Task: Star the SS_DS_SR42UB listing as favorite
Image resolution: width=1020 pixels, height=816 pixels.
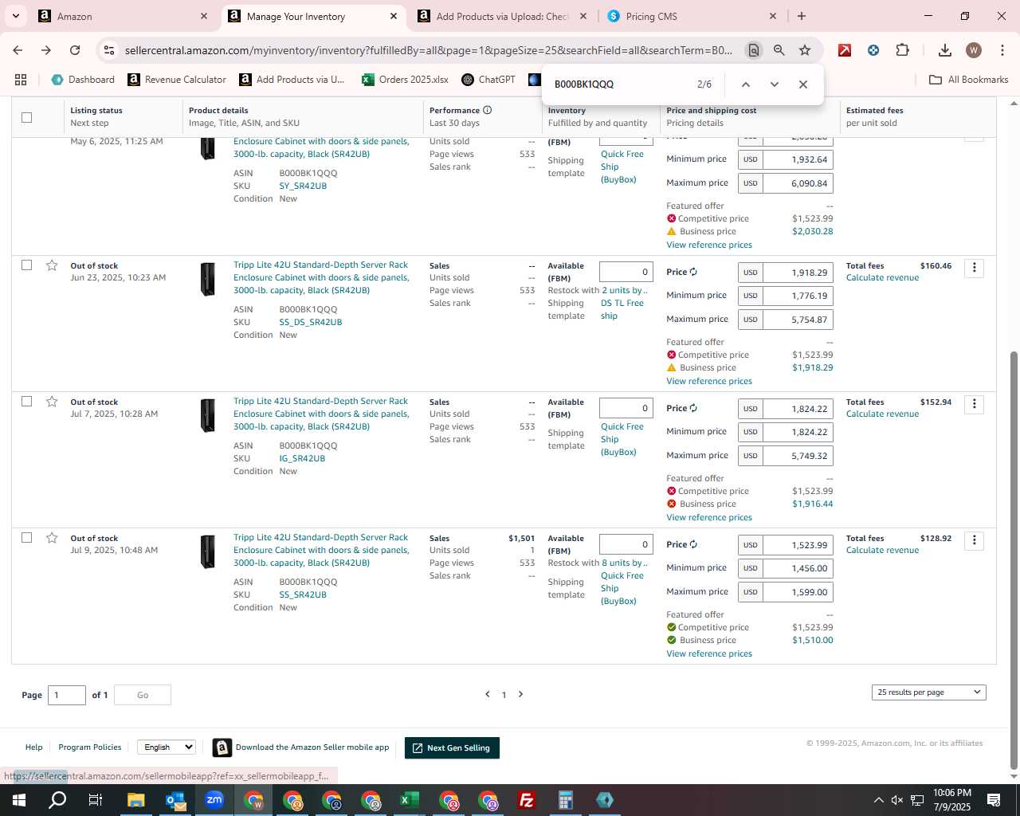Action: coord(52,265)
